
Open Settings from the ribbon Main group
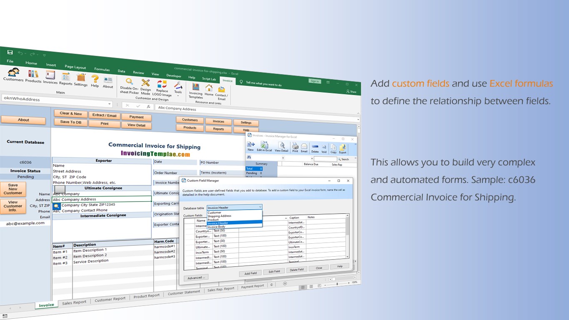[x=81, y=80]
